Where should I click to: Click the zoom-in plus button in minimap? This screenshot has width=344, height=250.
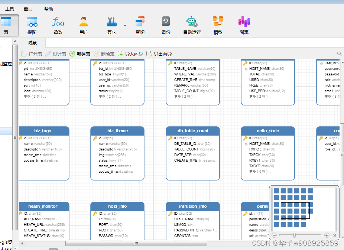click(x=327, y=235)
